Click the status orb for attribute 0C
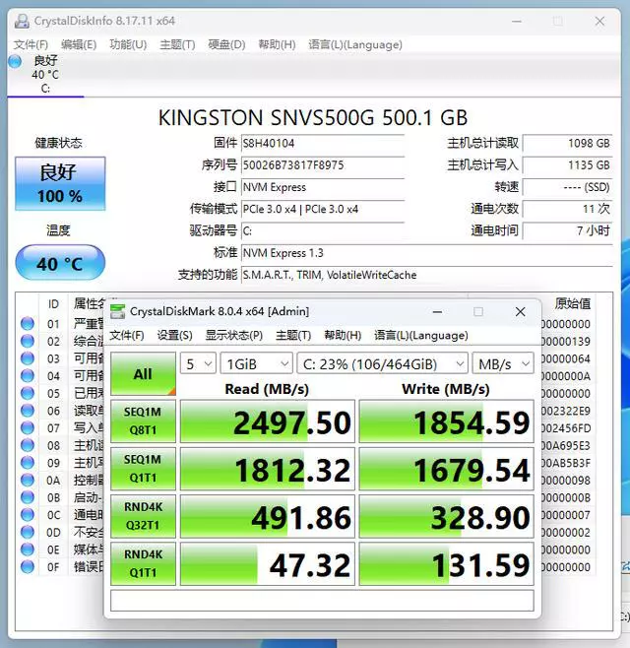The image size is (630, 648). click(28, 514)
